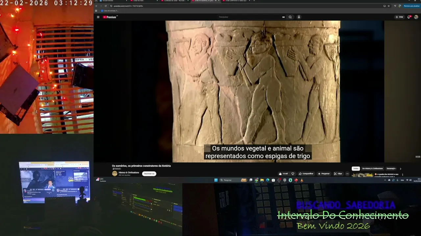
Task: Open Google Chrome from the taskbar
Action: pyautogui.click(x=256, y=180)
